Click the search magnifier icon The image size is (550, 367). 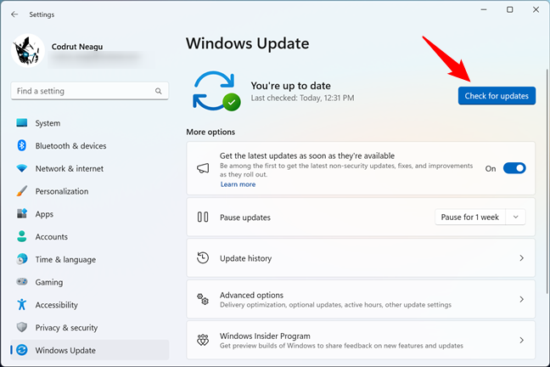[x=159, y=91]
